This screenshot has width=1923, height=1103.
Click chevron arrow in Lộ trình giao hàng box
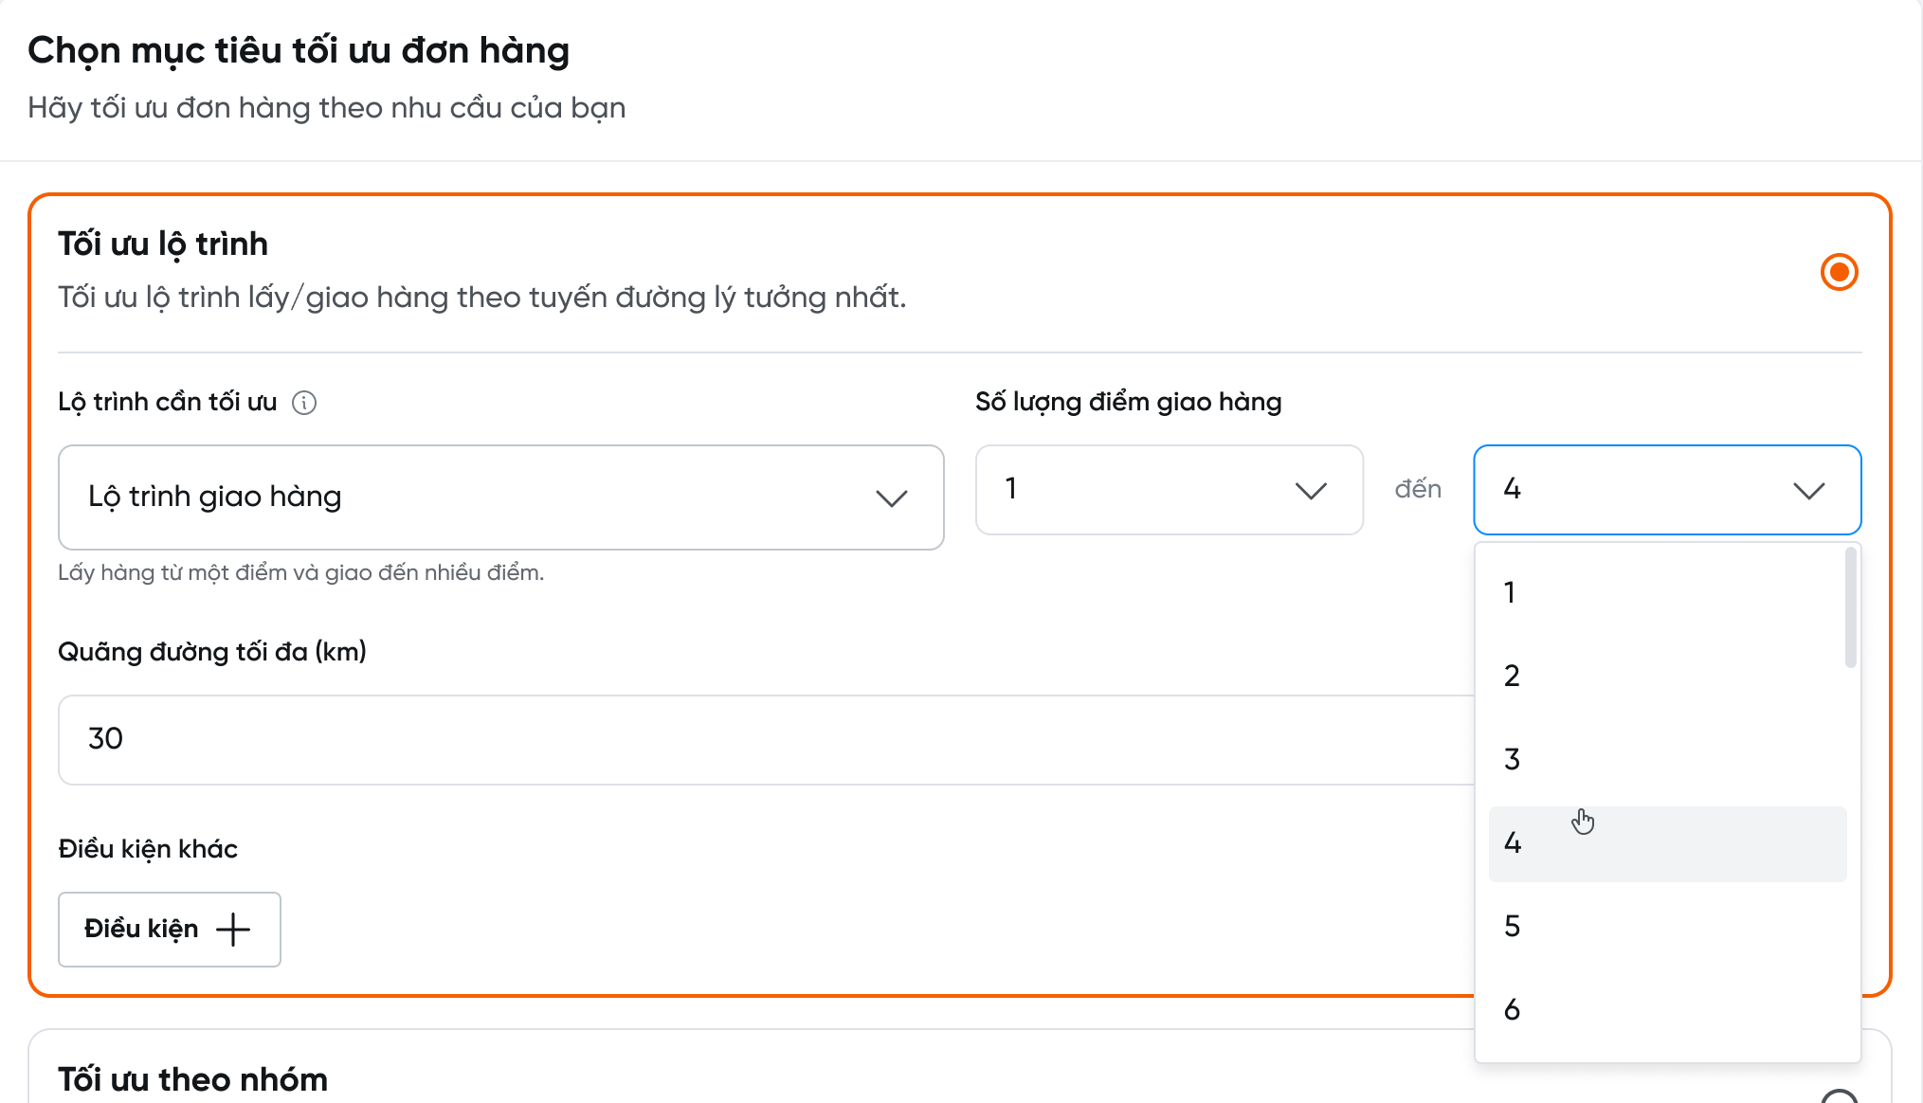click(891, 498)
